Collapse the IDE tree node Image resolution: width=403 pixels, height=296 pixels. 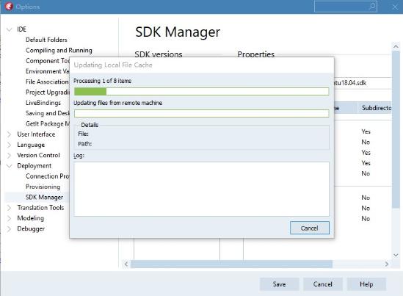pos(9,29)
